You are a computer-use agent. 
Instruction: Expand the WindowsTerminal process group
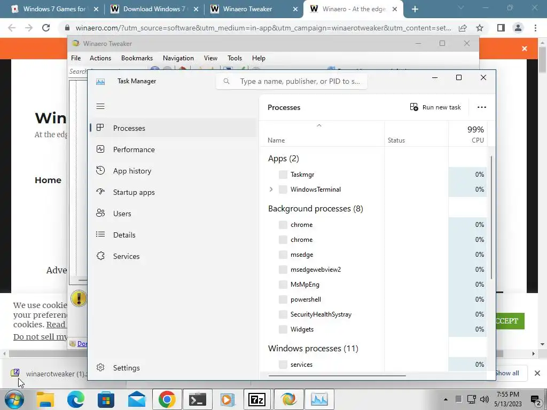[x=271, y=190]
